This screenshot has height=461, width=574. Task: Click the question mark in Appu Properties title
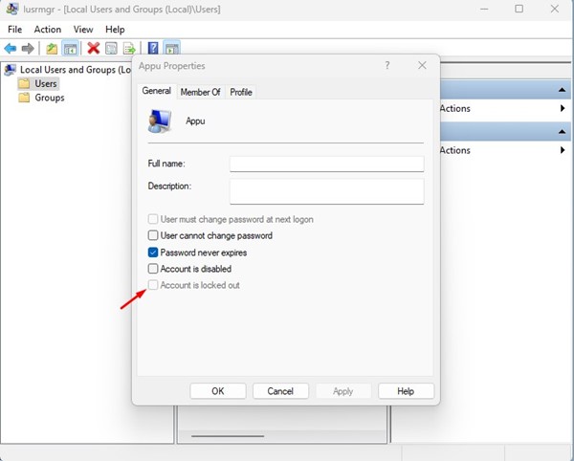pyautogui.click(x=386, y=65)
